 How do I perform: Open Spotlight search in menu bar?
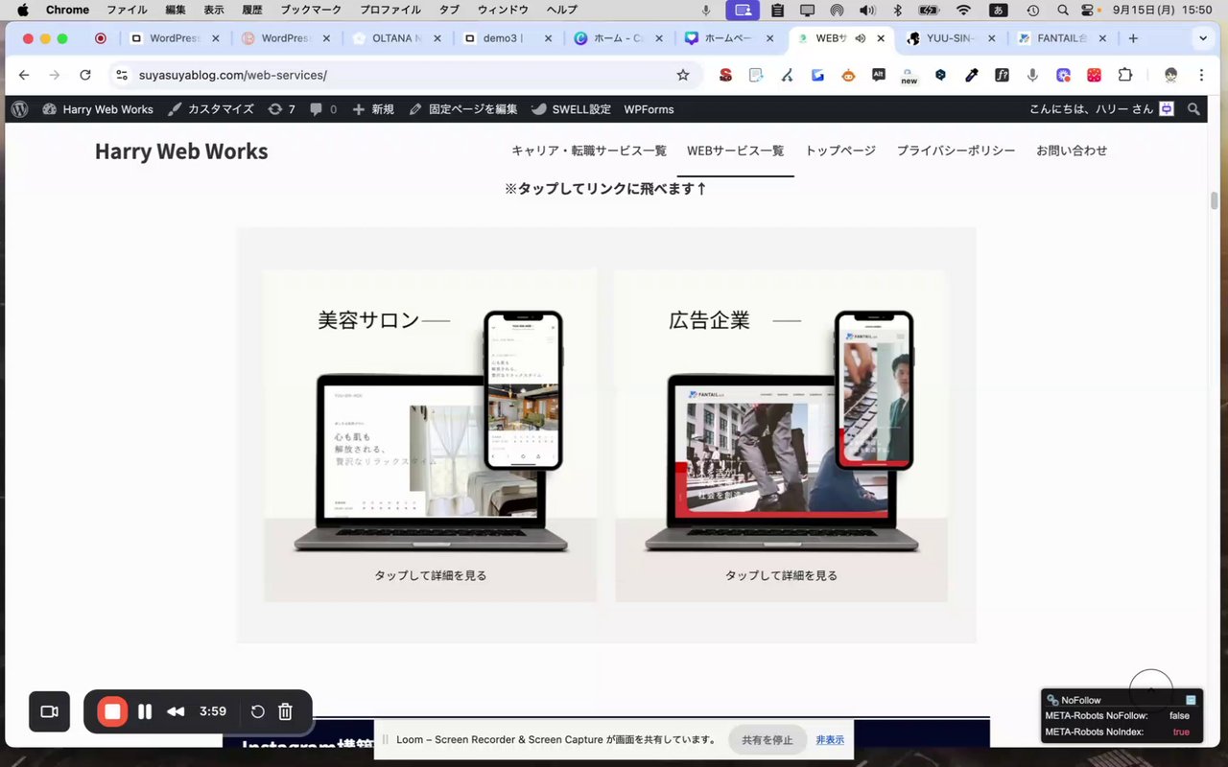tap(1063, 10)
